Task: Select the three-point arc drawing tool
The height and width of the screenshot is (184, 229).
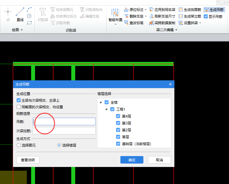Action: click(x=29, y=10)
